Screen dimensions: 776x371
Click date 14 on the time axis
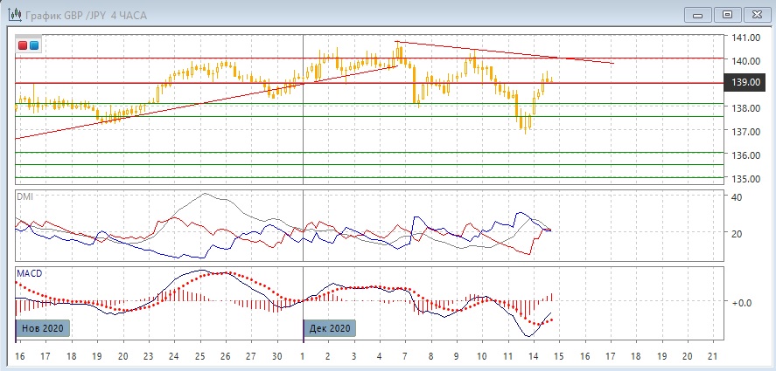pos(533,356)
